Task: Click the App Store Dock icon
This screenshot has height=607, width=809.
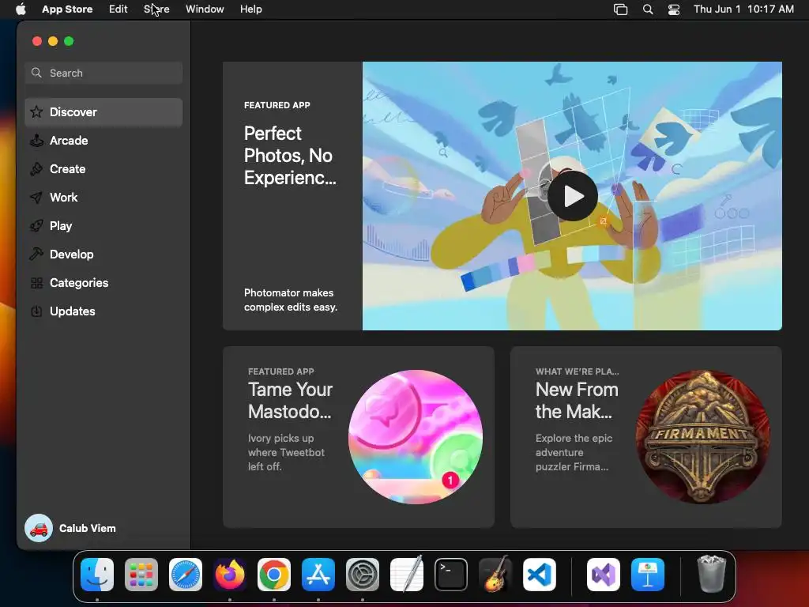Action: pyautogui.click(x=318, y=575)
